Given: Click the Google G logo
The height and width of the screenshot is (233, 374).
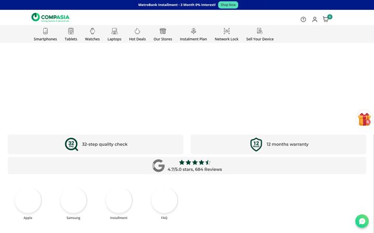Looking at the screenshot, I should (x=158, y=166).
